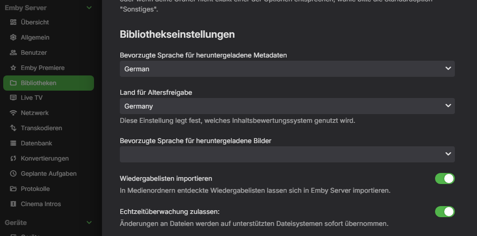This screenshot has width=477, height=236.
Task: Click the Transkodieren icon
Action: coord(13,128)
